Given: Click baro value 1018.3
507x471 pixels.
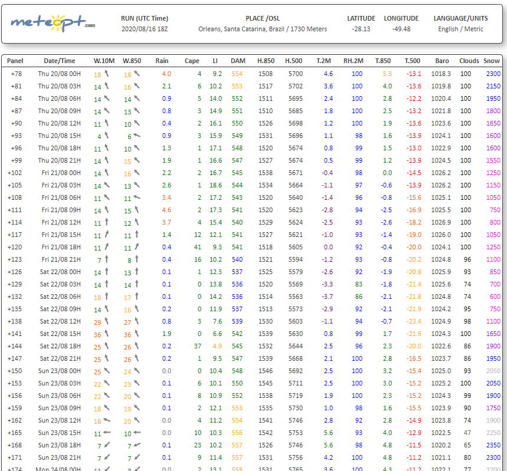Looking at the screenshot, I should click(x=441, y=74).
